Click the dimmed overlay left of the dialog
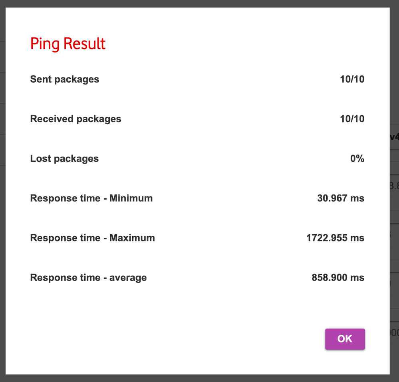This screenshot has width=399, height=382. (2, 191)
